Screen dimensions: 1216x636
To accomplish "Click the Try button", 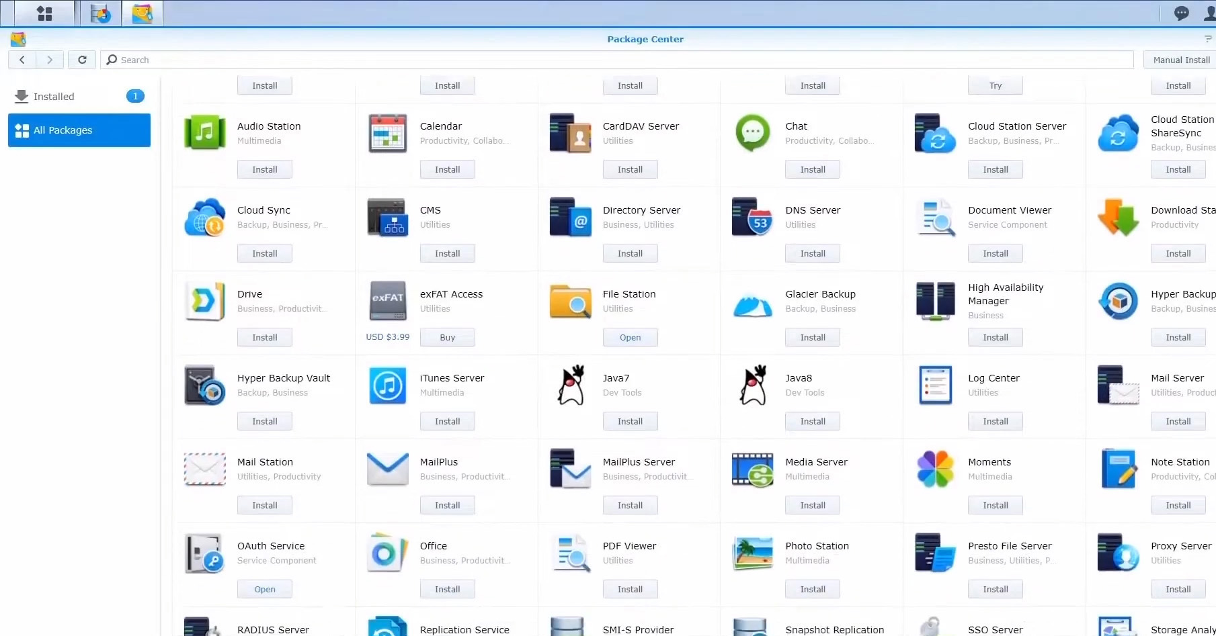I will tap(996, 86).
